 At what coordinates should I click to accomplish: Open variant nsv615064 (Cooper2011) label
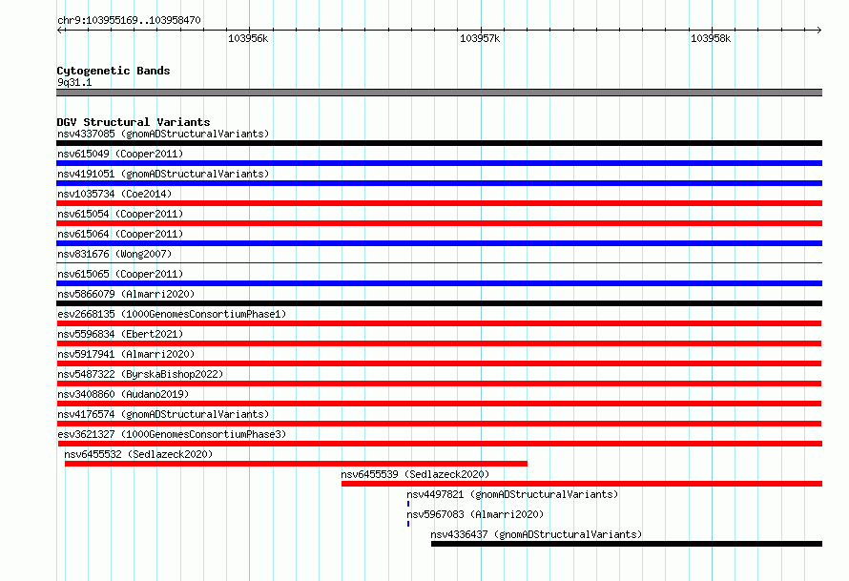(x=120, y=234)
